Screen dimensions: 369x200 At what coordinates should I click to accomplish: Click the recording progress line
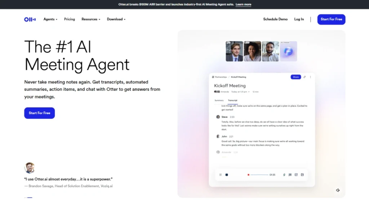[259, 175]
